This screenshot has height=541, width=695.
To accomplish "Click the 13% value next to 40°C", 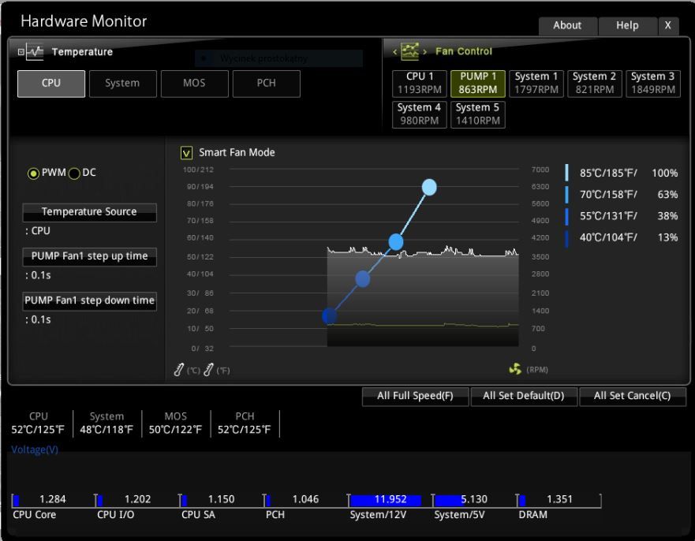I will click(667, 238).
